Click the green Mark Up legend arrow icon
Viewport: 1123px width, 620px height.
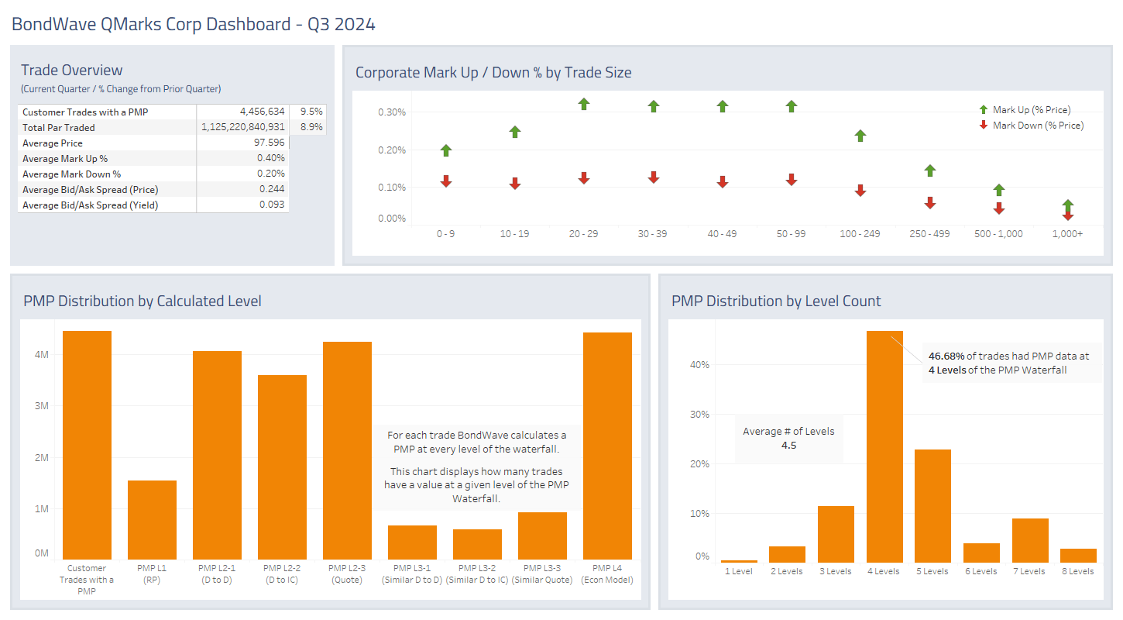tap(984, 110)
